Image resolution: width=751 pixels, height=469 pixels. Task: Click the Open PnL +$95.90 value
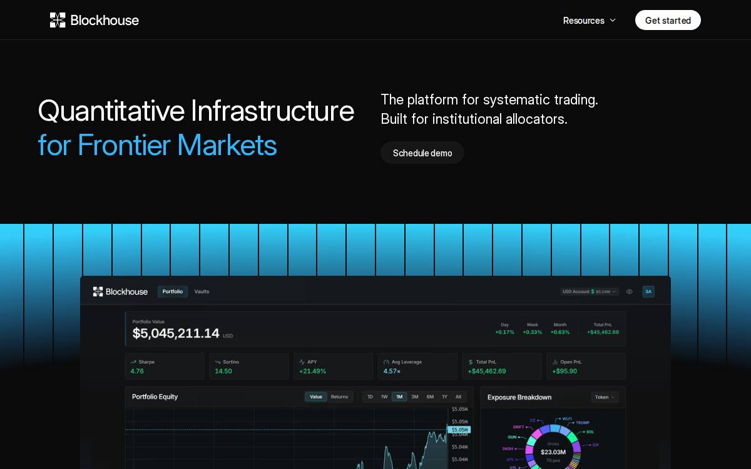click(x=565, y=371)
